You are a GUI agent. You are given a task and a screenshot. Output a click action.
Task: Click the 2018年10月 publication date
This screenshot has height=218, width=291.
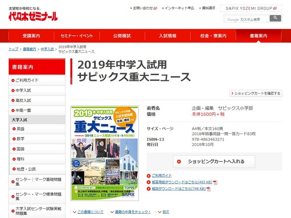[203, 144]
